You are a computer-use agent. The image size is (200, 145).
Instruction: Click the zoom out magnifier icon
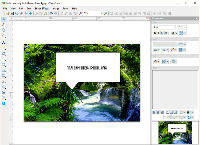81,13
